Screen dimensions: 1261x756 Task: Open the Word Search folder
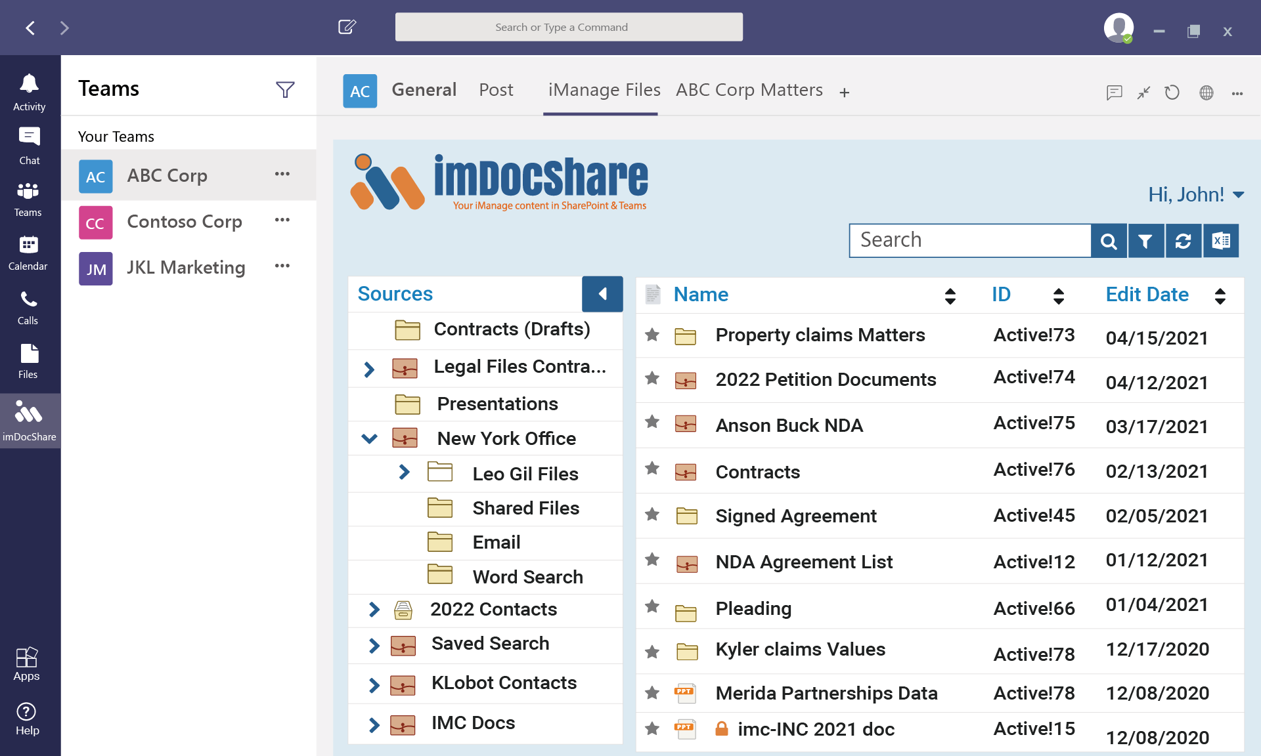point(527,577)
